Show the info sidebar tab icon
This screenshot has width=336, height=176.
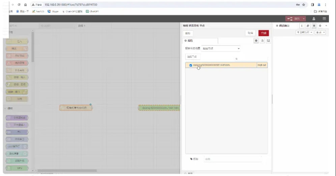[x=302, y=26]
